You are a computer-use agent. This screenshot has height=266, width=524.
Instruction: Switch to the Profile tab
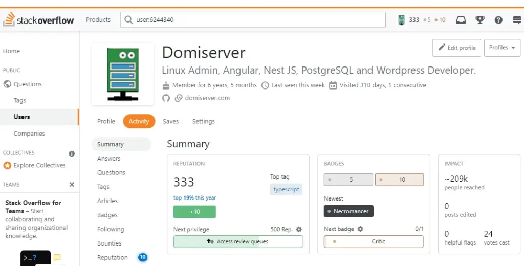(106, 121)
